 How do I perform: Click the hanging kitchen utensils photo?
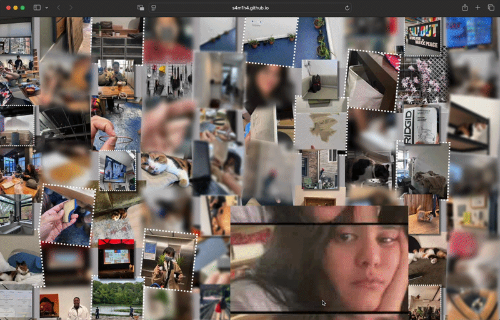[x=167, y=80]
